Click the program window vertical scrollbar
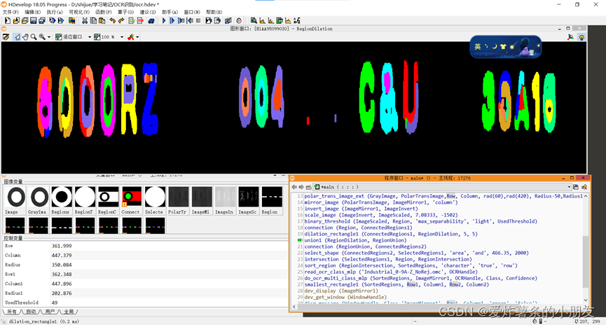Viewport: 606px width, 325px height. pos(586,263)
